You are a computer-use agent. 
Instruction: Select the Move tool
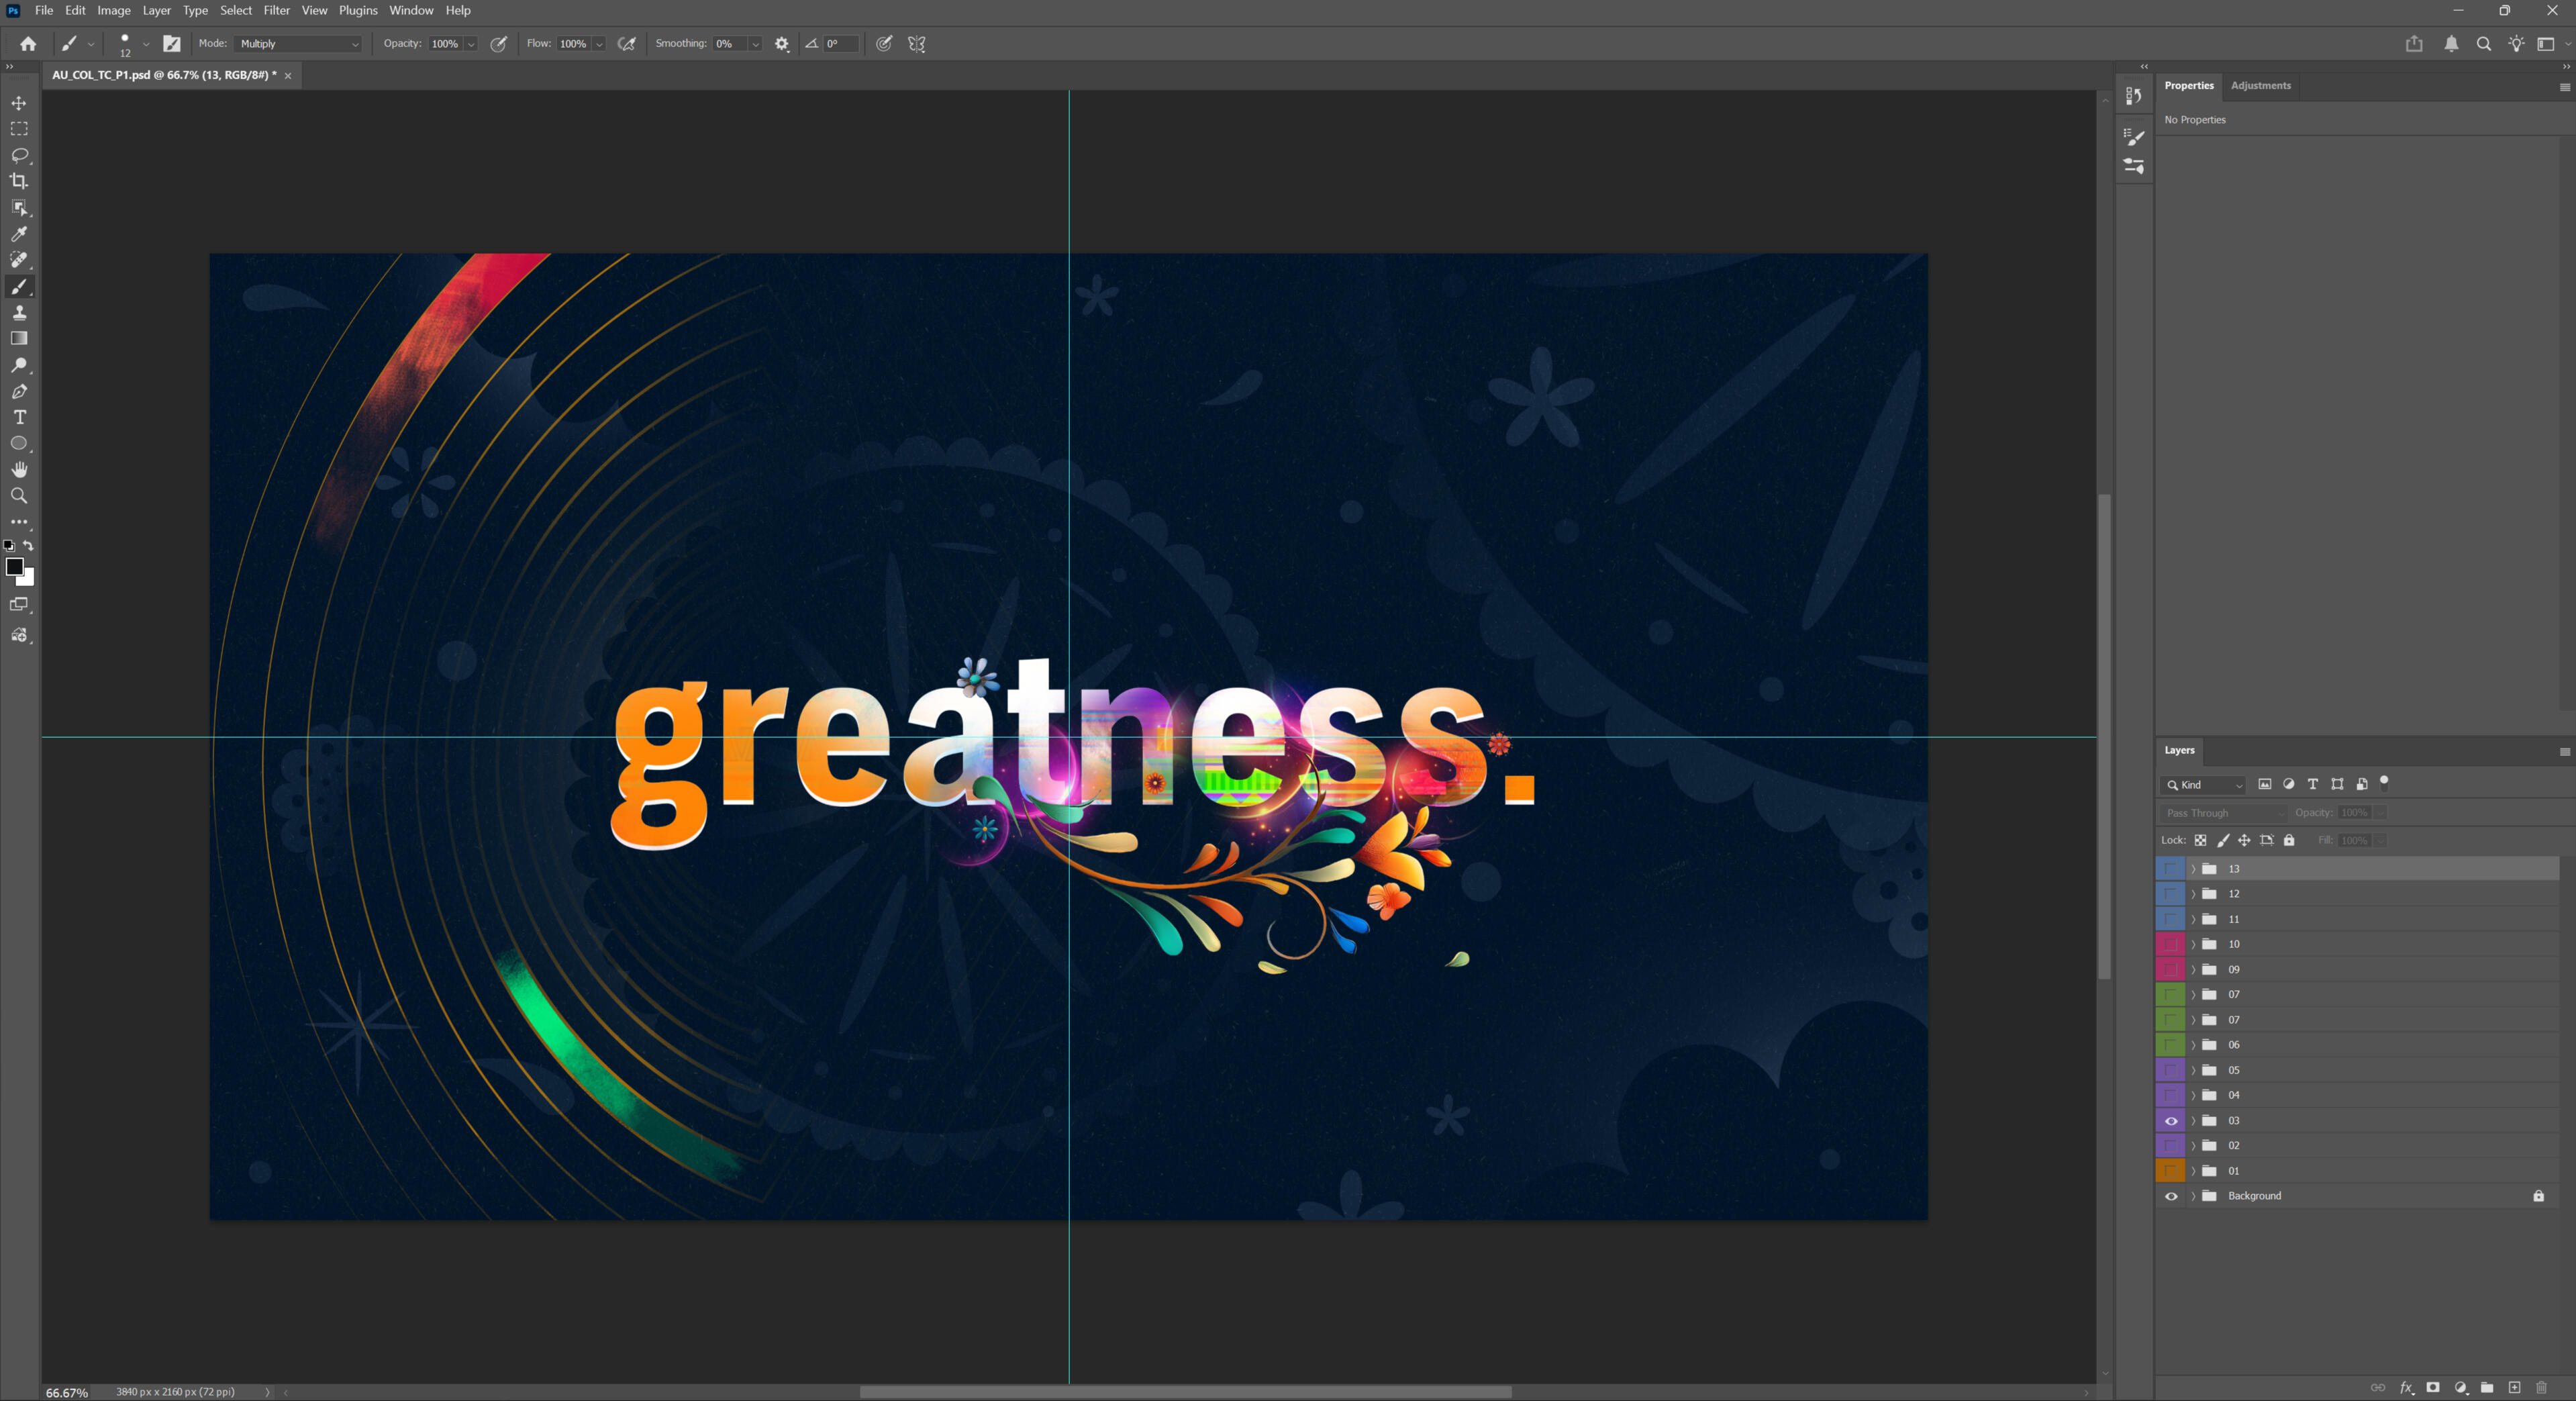(19, 103)
